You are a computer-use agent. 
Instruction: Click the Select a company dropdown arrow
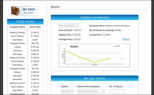pyautogui.click(x=77, y=26)
